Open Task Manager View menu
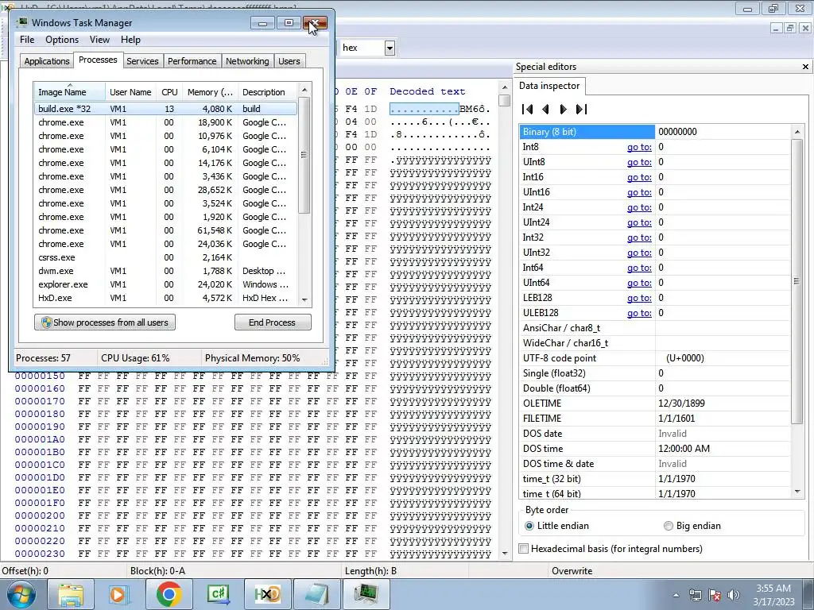This screenshot has height=610, width=814. pos(99,40)
